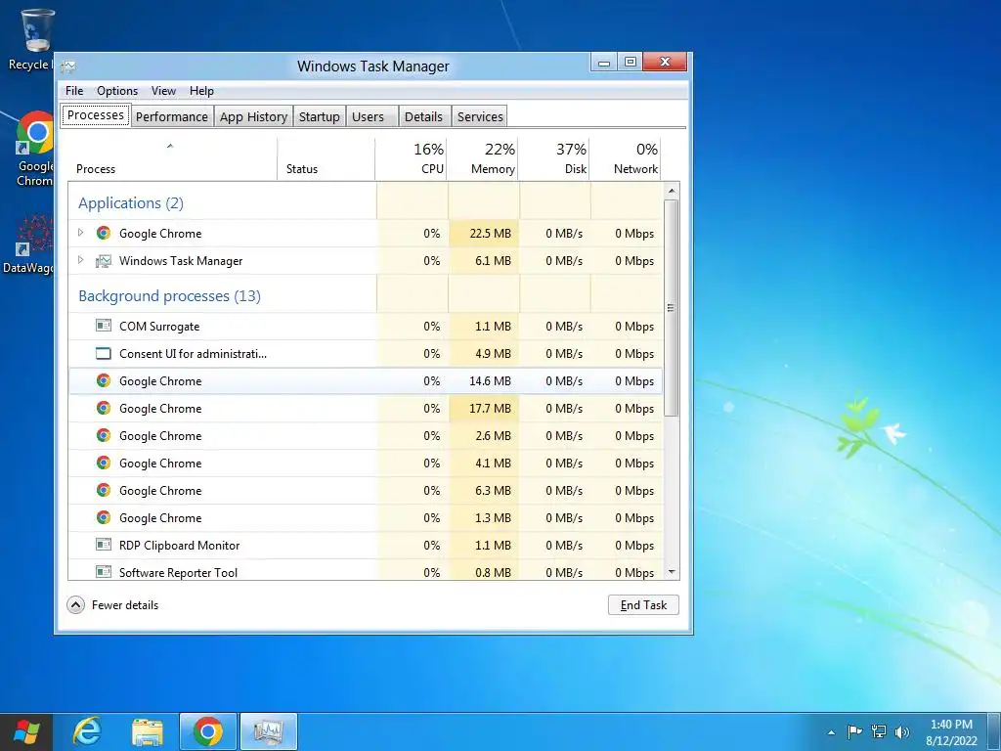Viewport: 1001px width, 751px height.
Task: Select the Processes tab
Action: pyautogui.click(x=96, y=115)
